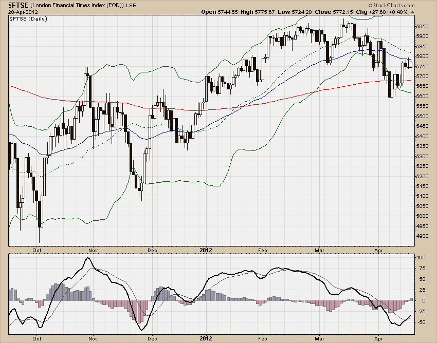437x343 pixels.
Task: Click the positive 25 indicator axis label
Action: (x=423, y=290)
